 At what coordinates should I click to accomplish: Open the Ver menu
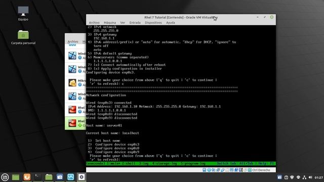point(123,23)
